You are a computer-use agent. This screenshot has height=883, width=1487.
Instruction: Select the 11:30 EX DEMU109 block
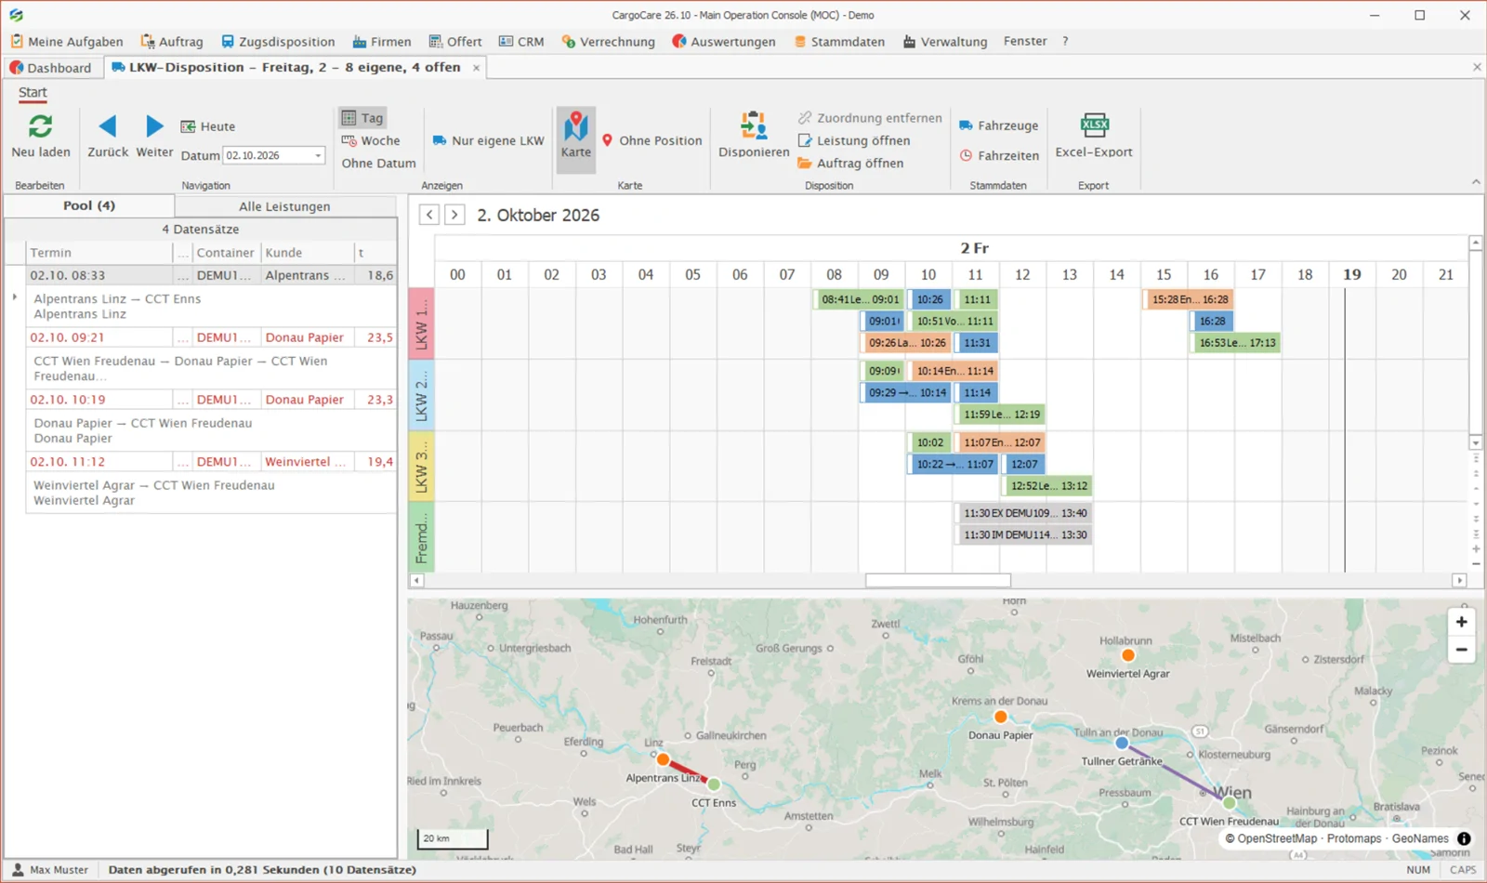pyautogui.click(x=1024, y=513)
